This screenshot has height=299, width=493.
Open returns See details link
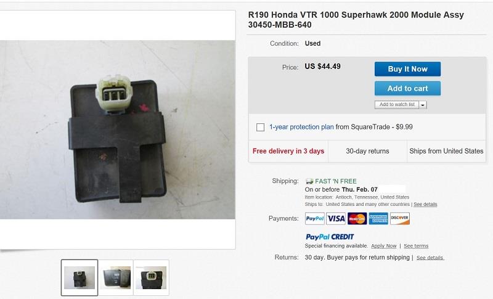(x=430, y=258)
